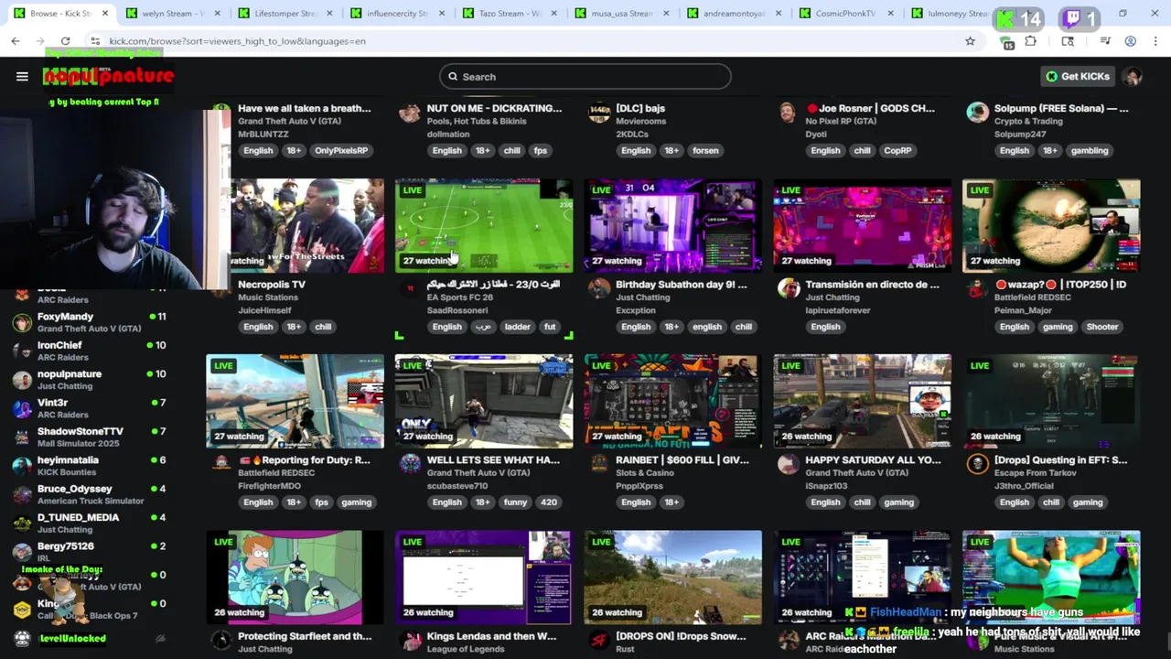Click Kings Lendas League of Legends title
The image size is (1171, 659).
click(491, 636)
